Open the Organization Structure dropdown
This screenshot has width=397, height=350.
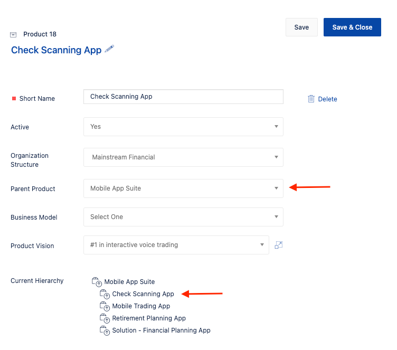tap(183, 157)
